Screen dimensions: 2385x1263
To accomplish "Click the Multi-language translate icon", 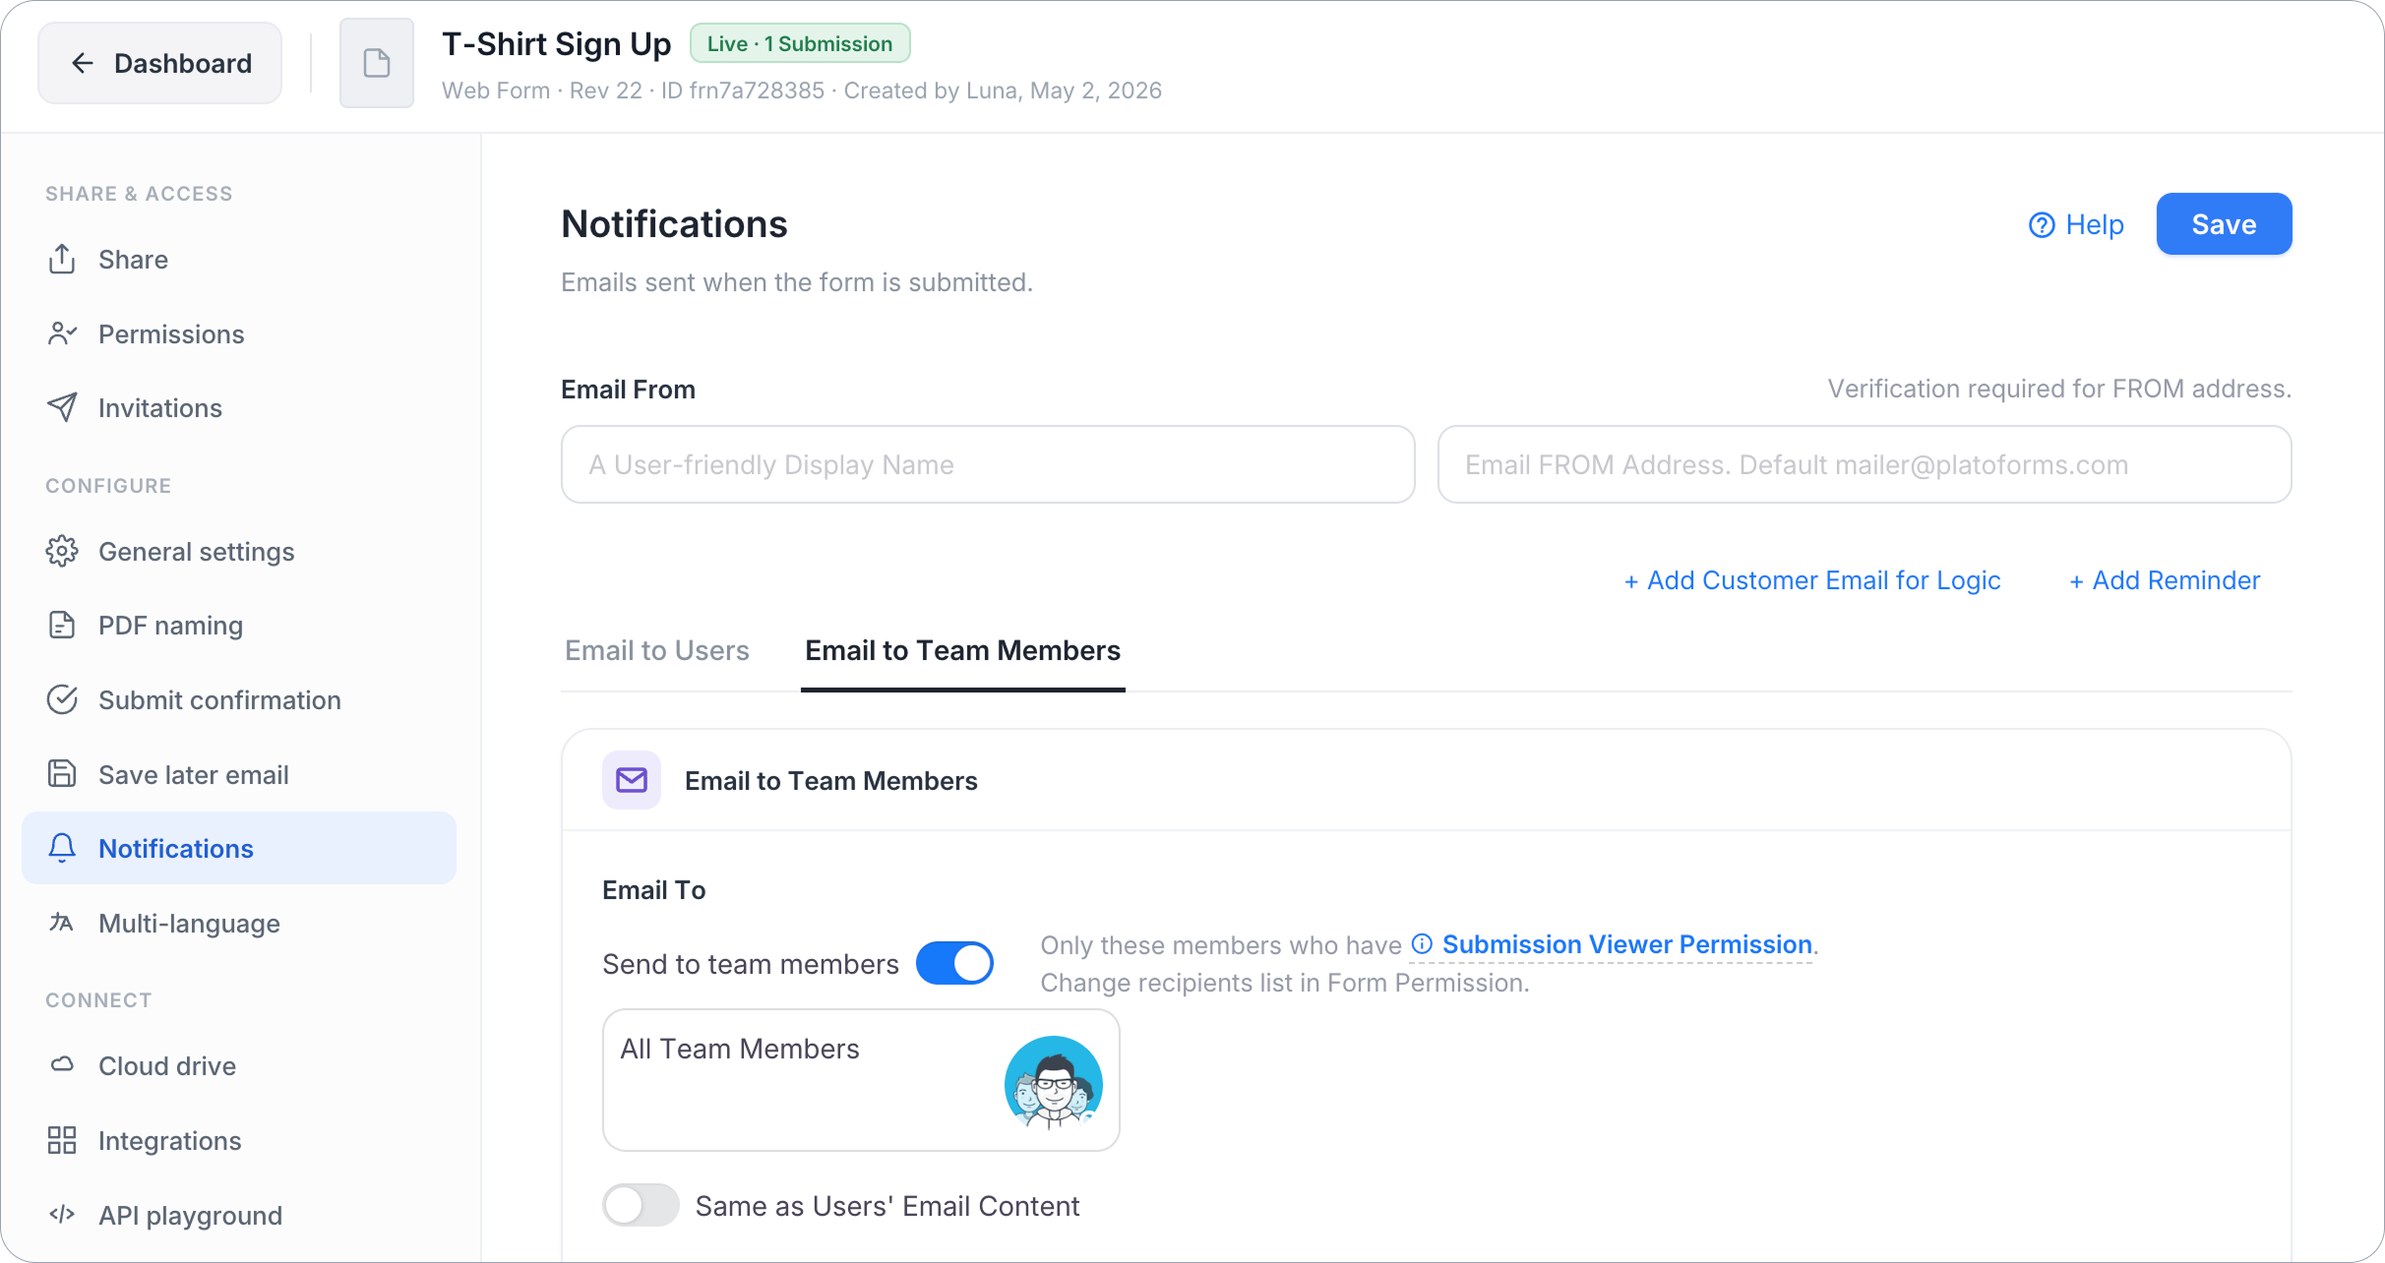I will click(62, 922).
